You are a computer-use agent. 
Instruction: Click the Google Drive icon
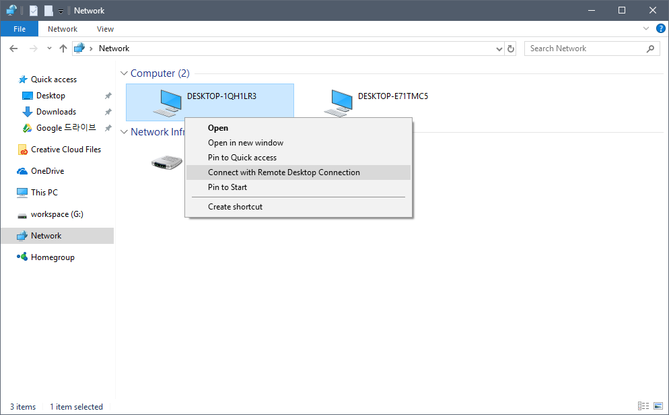pyautogui.click(x=28, y=128)
